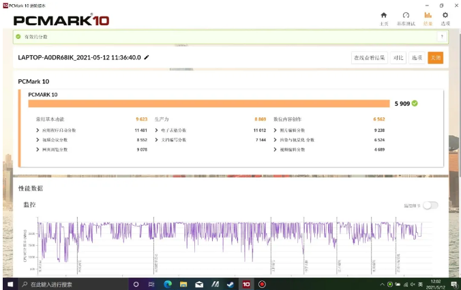The height and width of the screenshot is (290, 461).
Task: Expand the 照片编辑分数 row
Action: [276, 130]
